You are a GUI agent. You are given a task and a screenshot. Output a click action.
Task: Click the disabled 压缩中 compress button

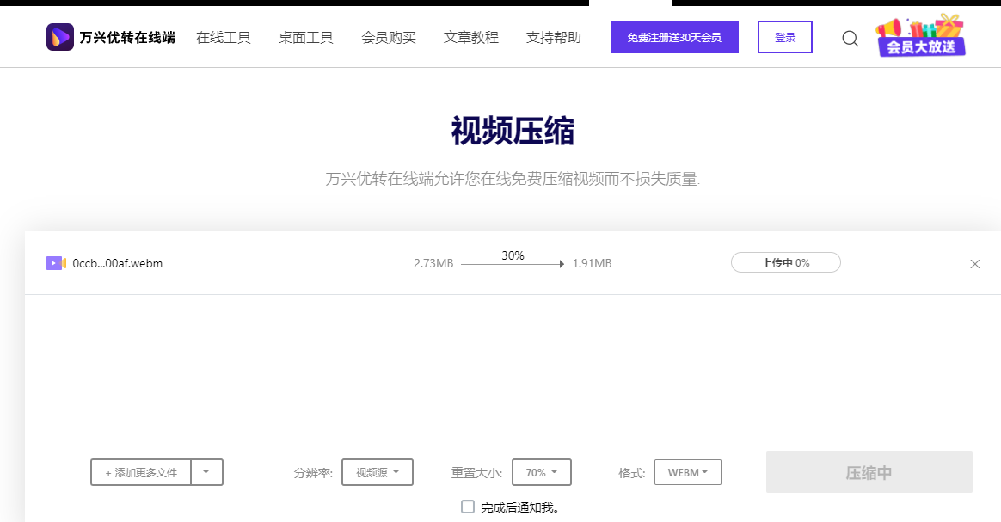click(869, 471)
